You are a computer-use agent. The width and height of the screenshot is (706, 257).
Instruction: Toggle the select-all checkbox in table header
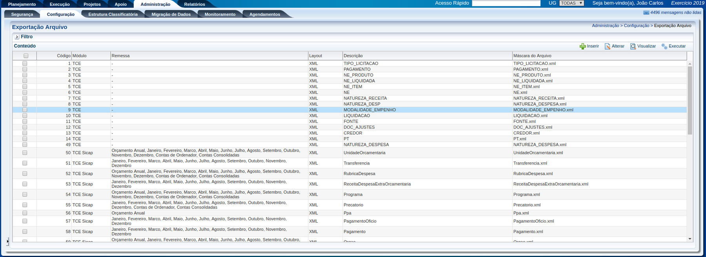[26, 56]
